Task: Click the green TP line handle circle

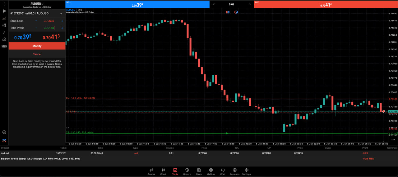Action: [227, 134]
